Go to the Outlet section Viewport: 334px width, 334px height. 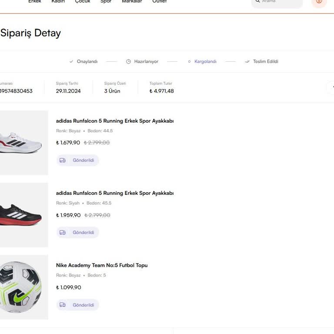pos(159,2)
